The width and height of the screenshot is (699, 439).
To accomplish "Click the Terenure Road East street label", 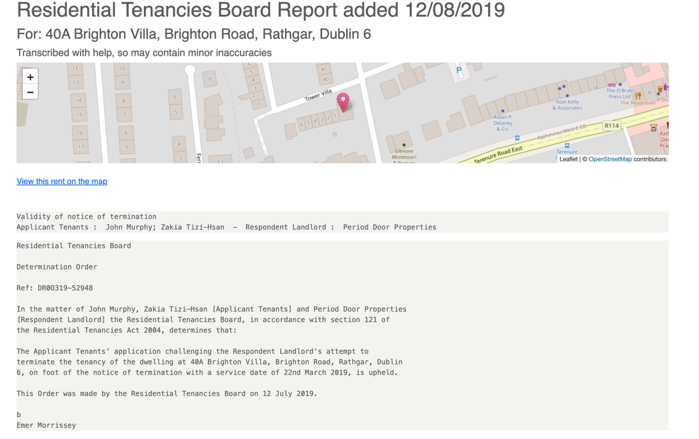I will pyautogui.click(x=497, y=155).
